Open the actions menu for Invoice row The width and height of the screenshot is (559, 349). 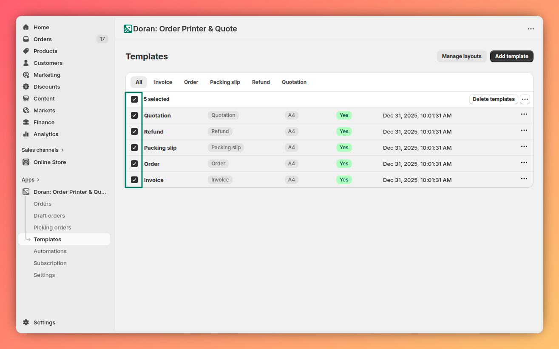pos(524,179)
